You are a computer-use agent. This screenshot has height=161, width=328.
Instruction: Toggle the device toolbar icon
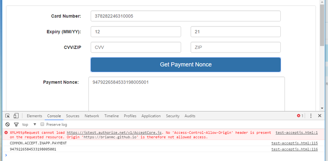click(16, 116)
